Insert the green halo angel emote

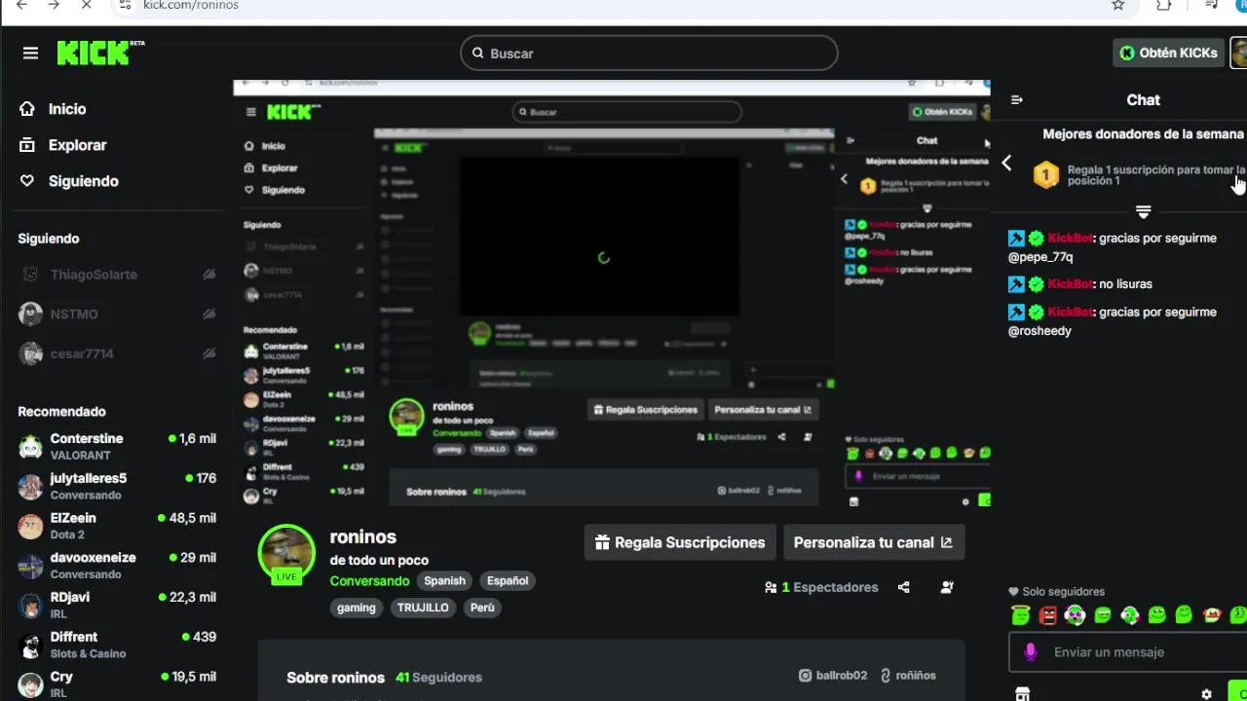tap(1020, 614)
